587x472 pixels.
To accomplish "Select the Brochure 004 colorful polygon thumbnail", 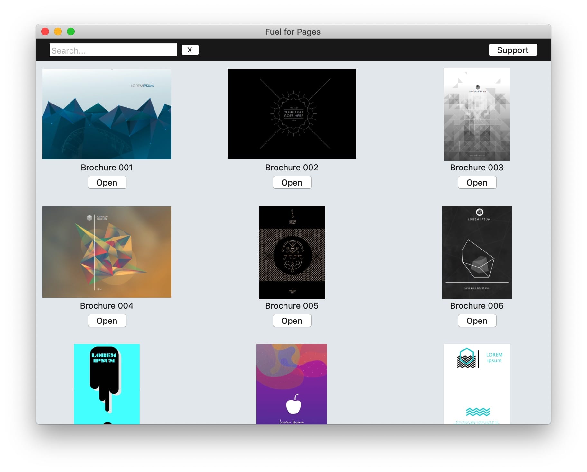I will [107, 252].
